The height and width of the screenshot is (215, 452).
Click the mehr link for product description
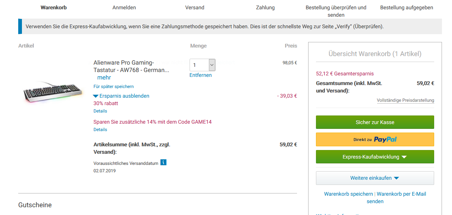click(104, 78)
